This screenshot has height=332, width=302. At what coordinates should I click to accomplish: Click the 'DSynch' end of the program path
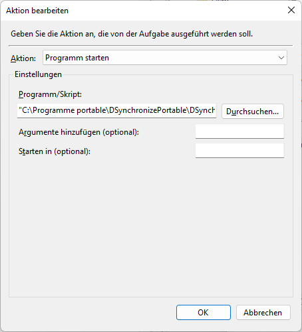[202, 110]
